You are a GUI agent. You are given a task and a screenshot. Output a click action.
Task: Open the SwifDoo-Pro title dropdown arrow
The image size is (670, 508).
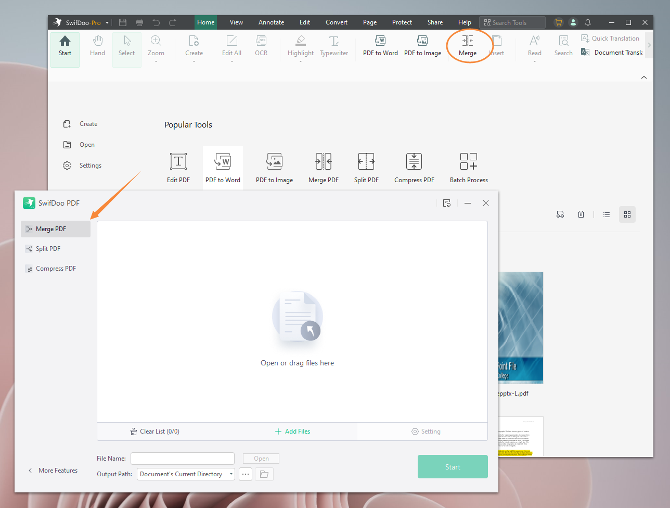point(107,23)
